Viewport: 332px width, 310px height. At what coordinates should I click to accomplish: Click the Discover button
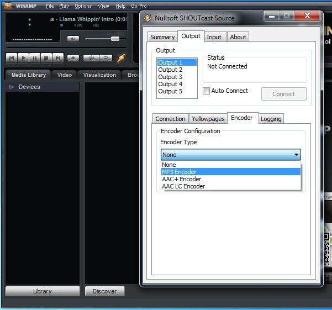(104, 291)
